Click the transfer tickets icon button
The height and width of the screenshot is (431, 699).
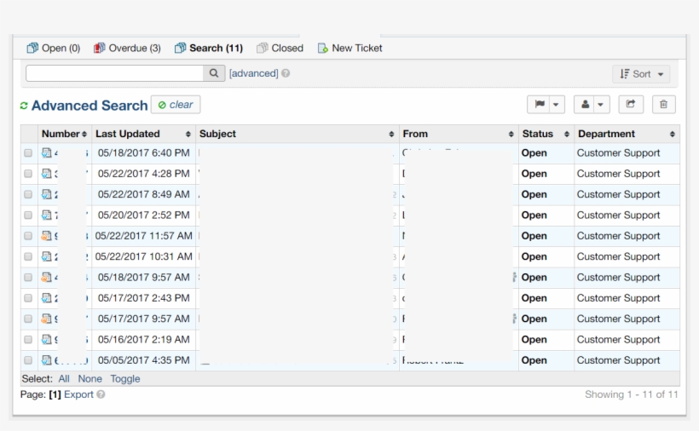[631, 104]
